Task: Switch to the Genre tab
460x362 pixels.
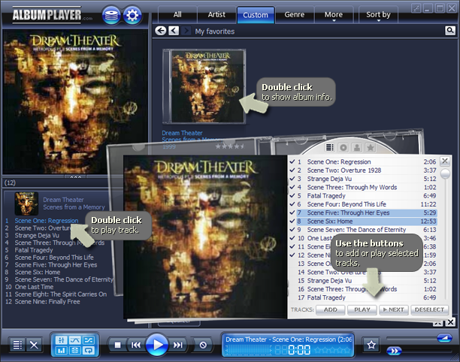Action: point(294,15)
